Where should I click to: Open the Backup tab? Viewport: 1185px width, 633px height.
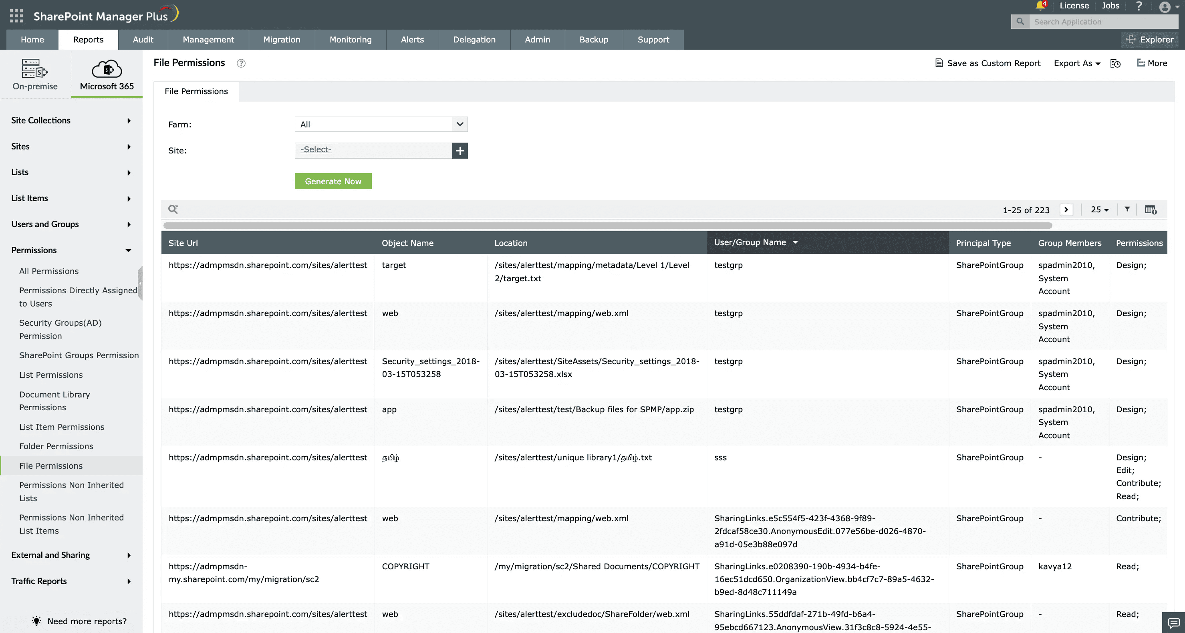click(x=594, y=40)
